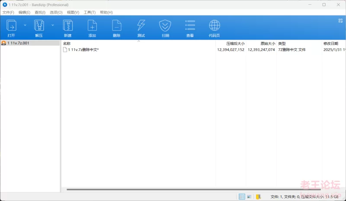Screen dimensions: 346x201
Task: Expand the Open (打开) dropdown arrow
Action: pos(25,25)
